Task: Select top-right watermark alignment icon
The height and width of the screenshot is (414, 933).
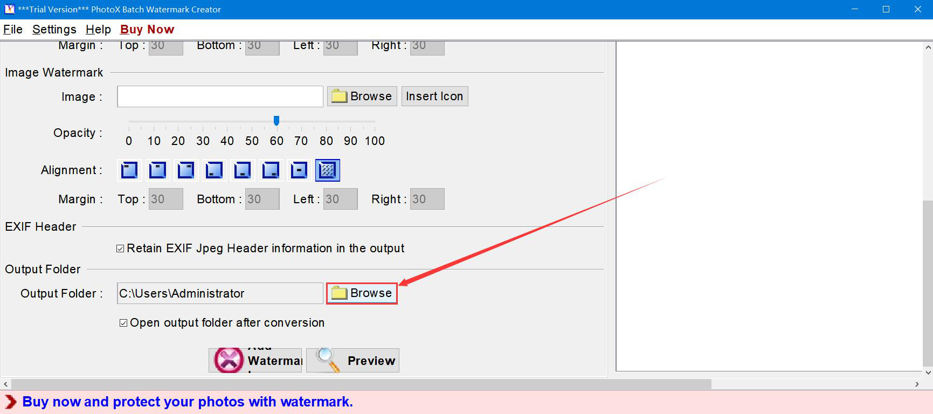Action: point(186,170)
